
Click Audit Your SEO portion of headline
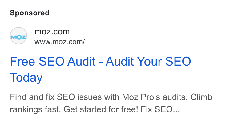[x=148, y=61]
